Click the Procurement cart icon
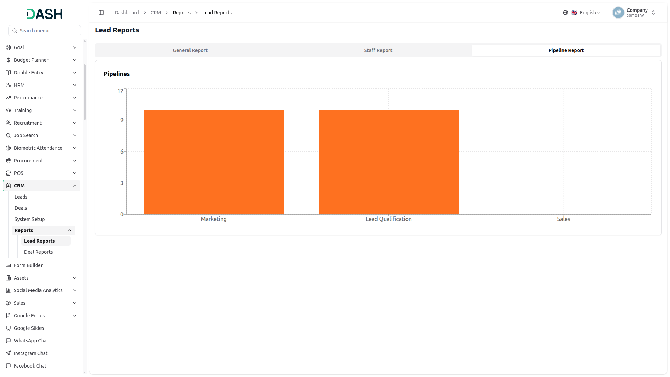Image resolution: width=670 pixels, height=377 pixels. click(x=8, y=161)
